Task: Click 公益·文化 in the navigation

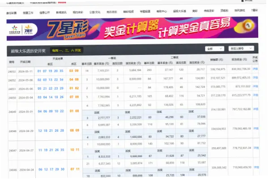Action: pos(95,12)
